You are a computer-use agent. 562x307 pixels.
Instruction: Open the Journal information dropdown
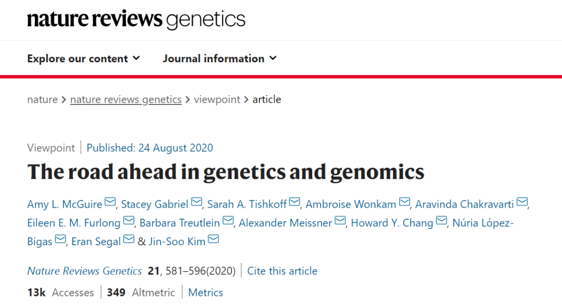pos(219,59)
